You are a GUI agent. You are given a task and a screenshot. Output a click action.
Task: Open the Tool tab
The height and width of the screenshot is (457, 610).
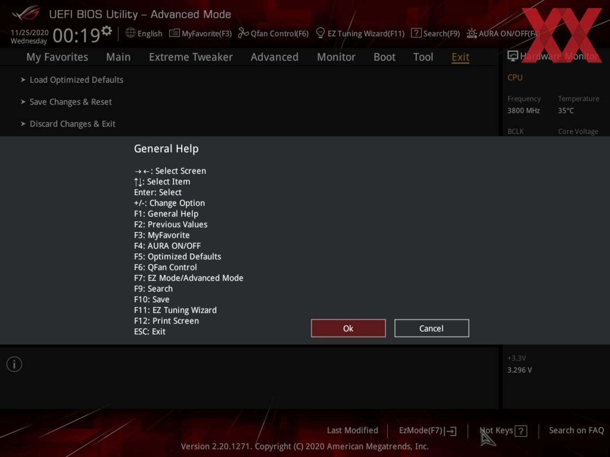click(423, 57)
